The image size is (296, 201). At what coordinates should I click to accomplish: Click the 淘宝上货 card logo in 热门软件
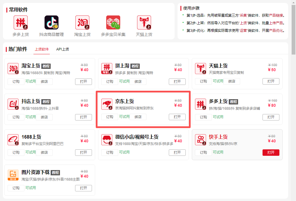click(x=13, y=69)
